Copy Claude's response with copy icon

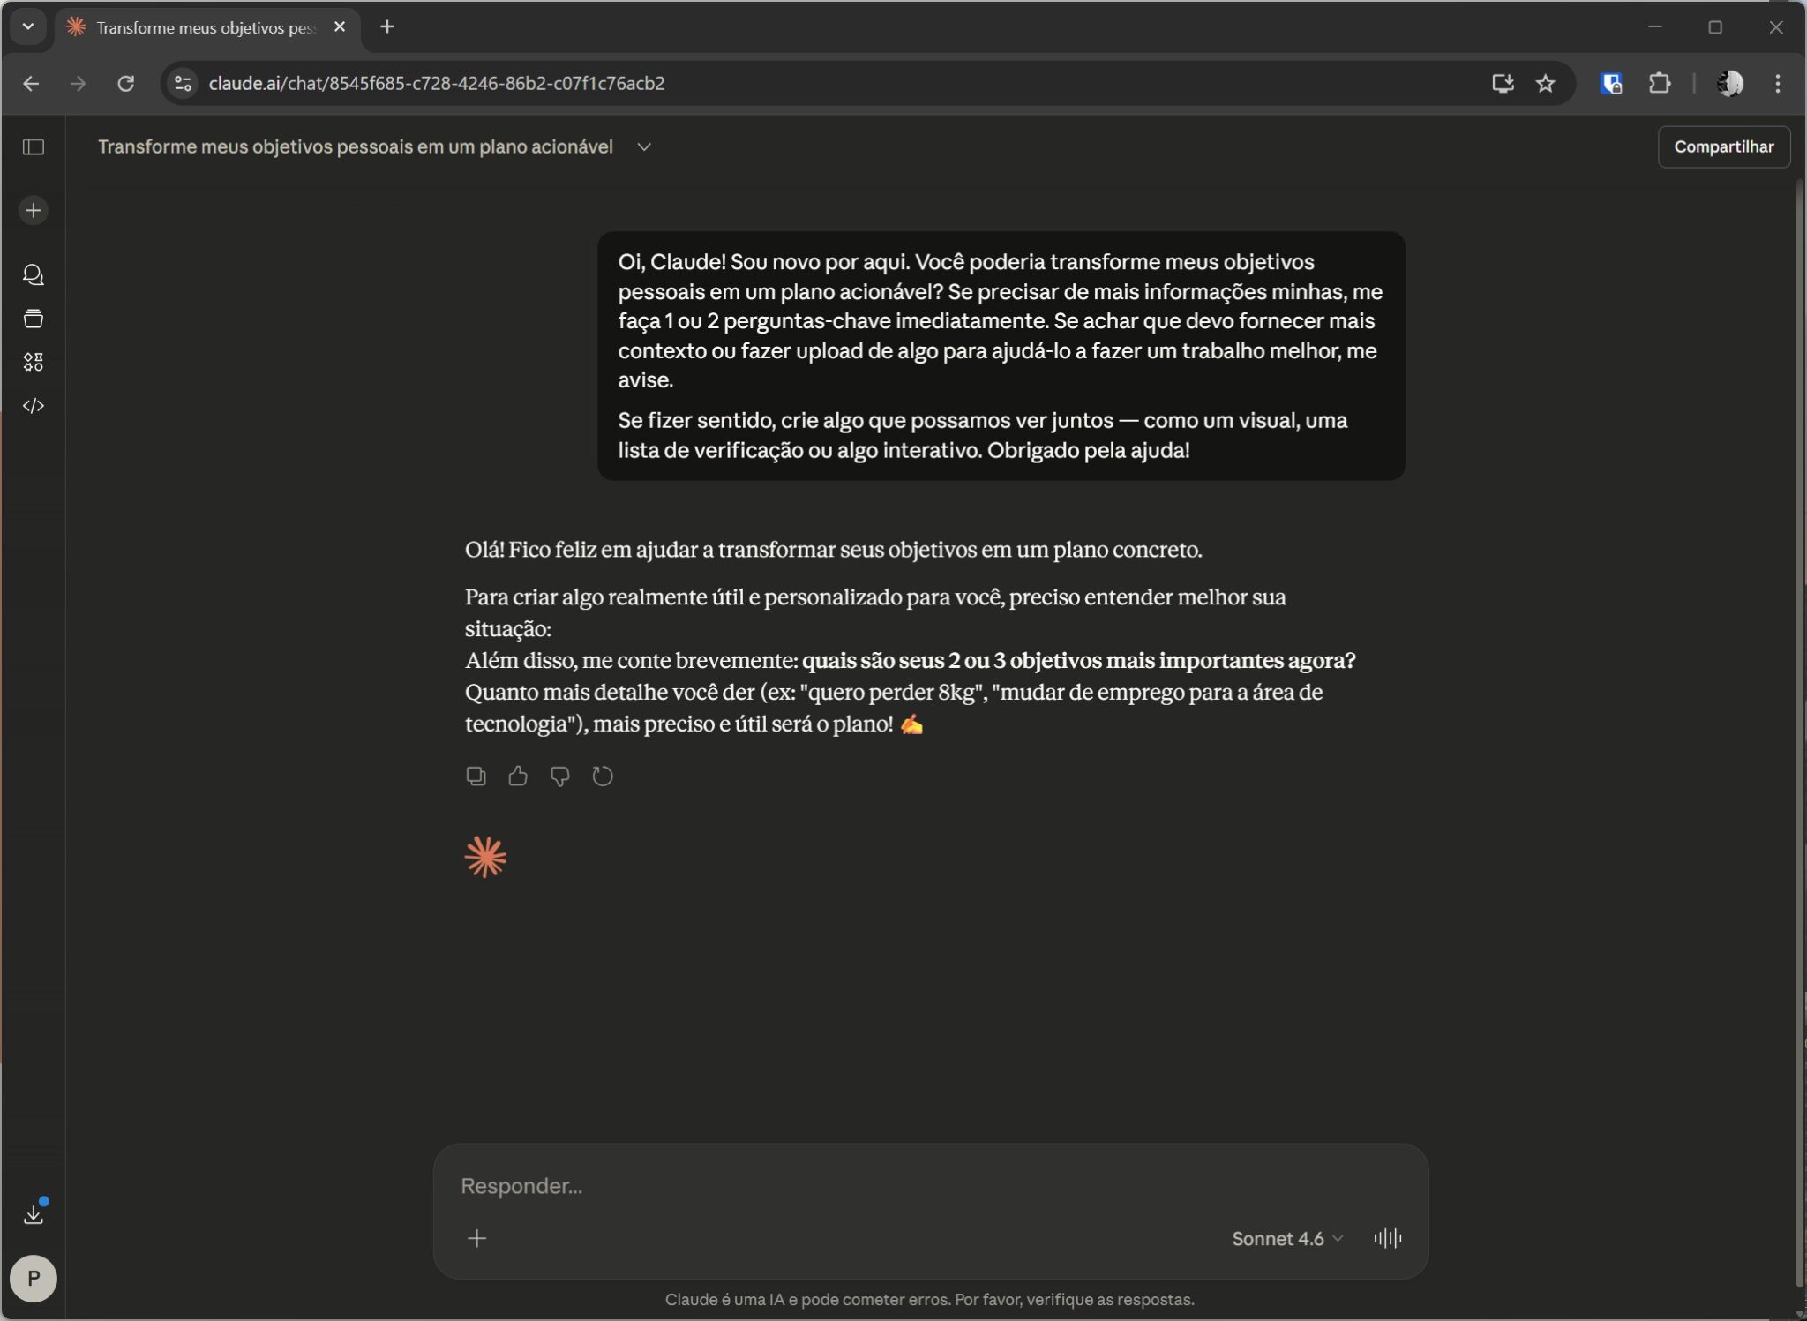(476, 776)
